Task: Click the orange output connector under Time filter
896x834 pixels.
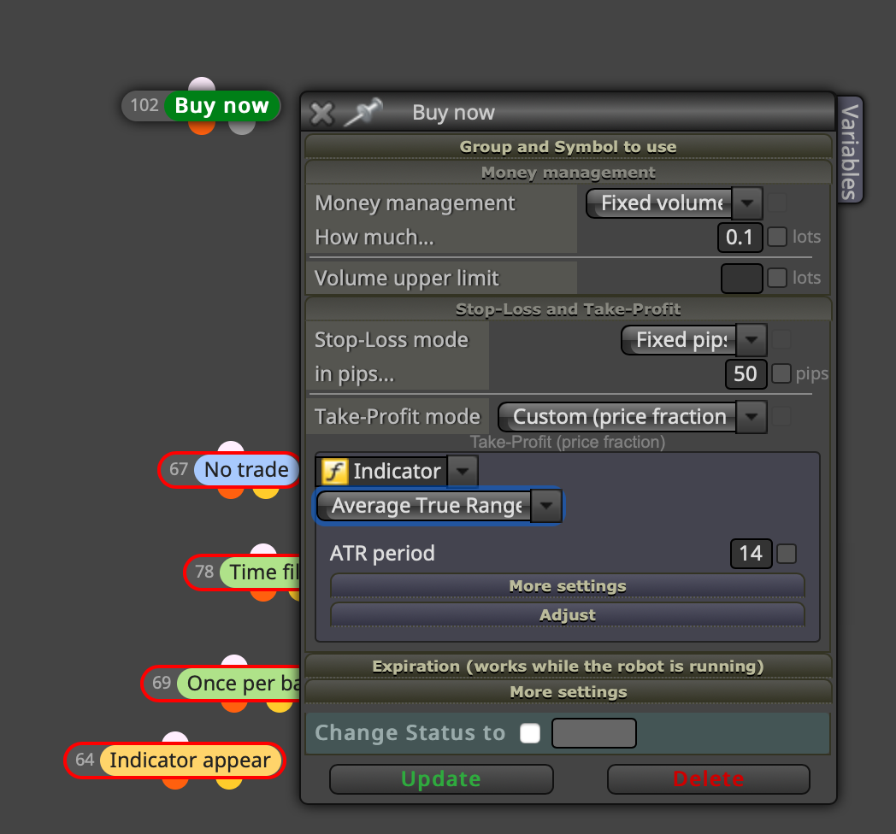Action: (263, 594)
